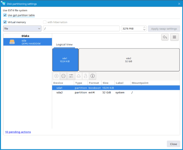Image resolution: width=183 pixels, height=150 pixels.
Task: Switch to the Logical View tab
Action: click(x=64, y=45)
